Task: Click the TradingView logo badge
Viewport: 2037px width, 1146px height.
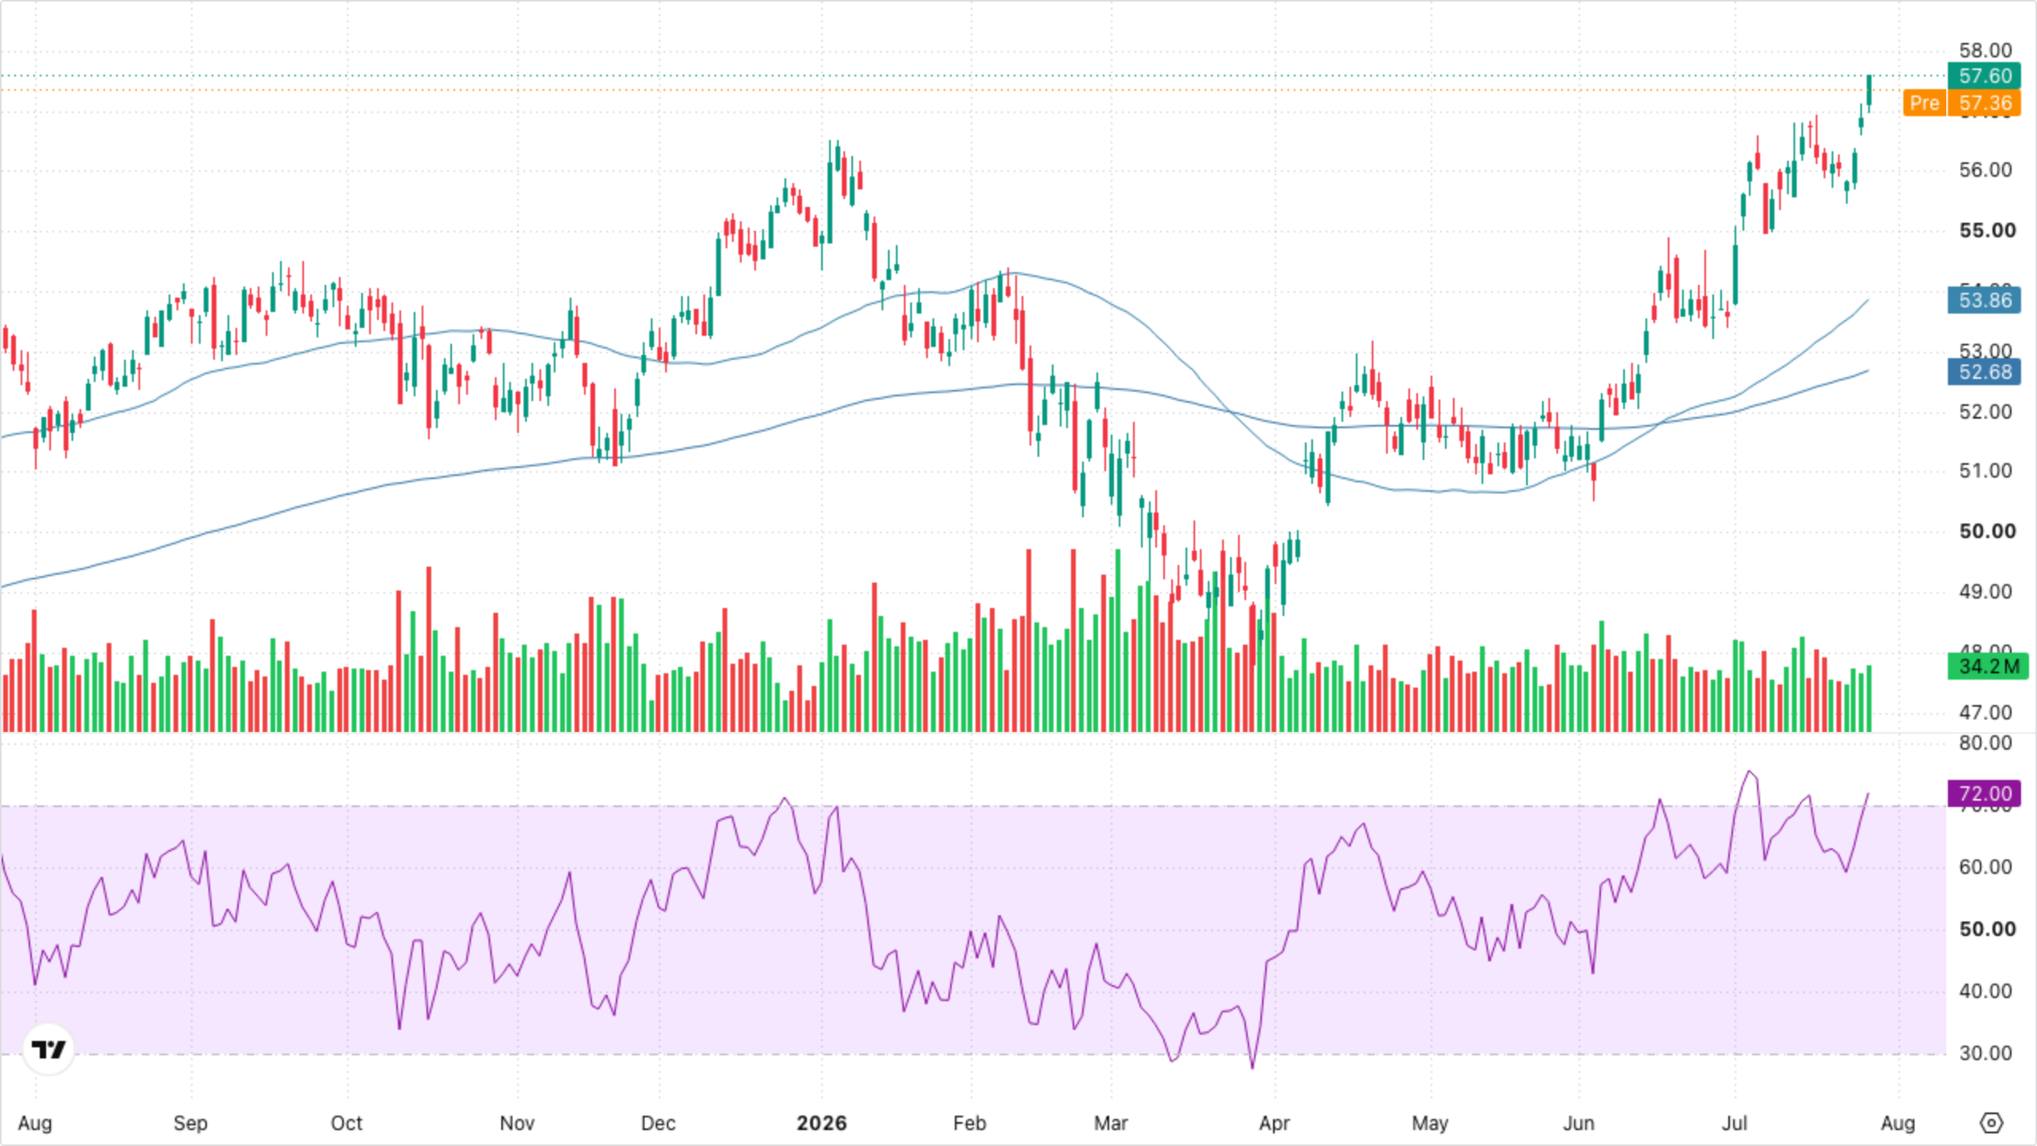Action: point(49,1049)
